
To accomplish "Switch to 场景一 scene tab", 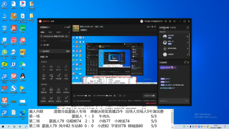I will pos(43,32).
